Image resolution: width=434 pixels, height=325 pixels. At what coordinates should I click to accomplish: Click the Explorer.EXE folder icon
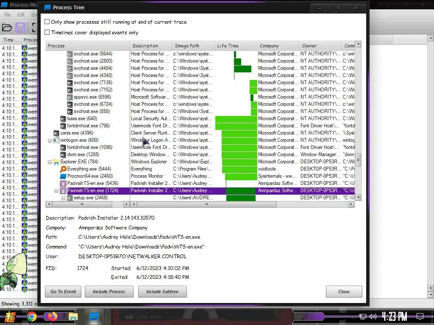pos(56,162)
